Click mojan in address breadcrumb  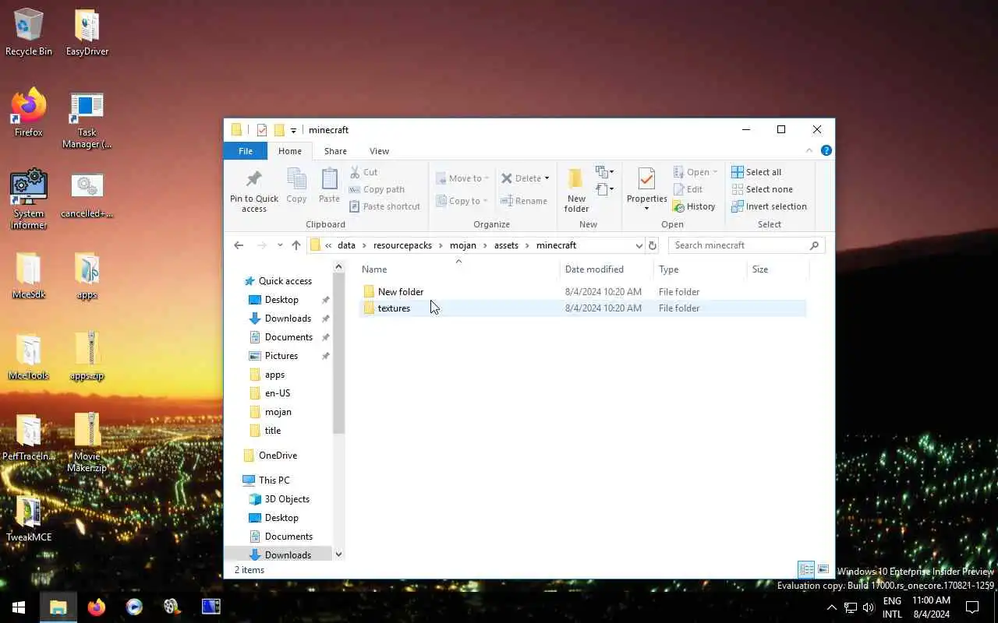point(463,245)
